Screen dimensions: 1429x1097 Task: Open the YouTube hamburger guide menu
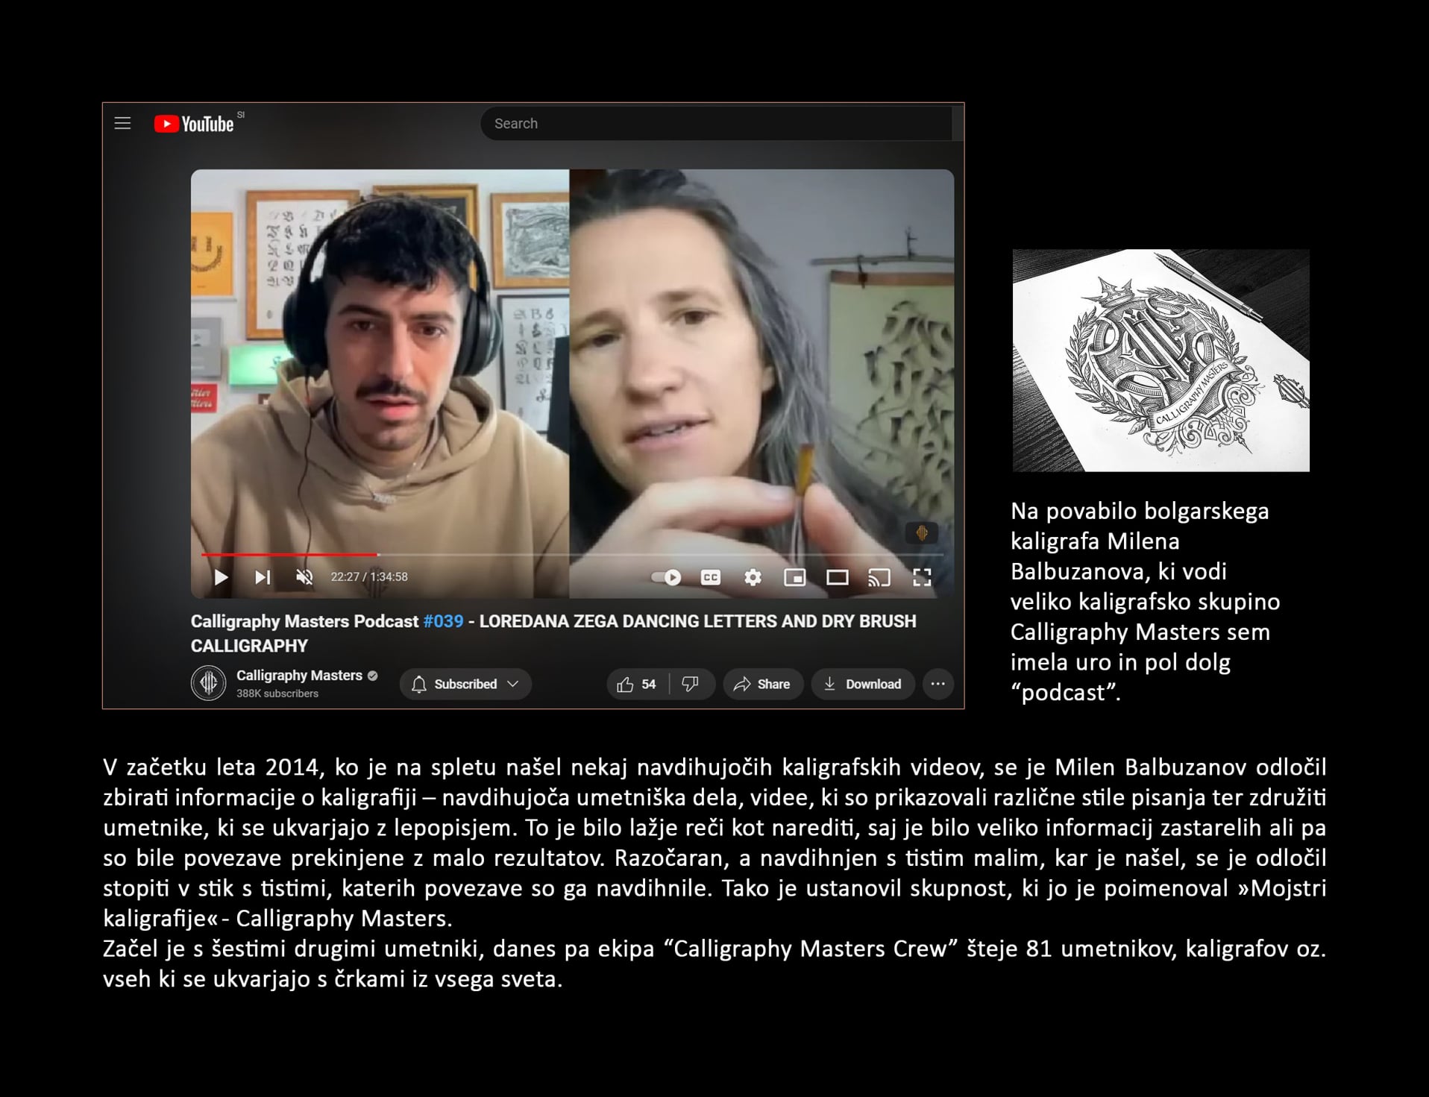(122, 124)
